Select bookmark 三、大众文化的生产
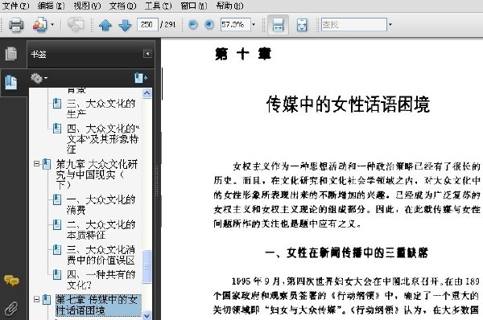The image size is (483, 320). pyautogui.click(x=101, y=109)
